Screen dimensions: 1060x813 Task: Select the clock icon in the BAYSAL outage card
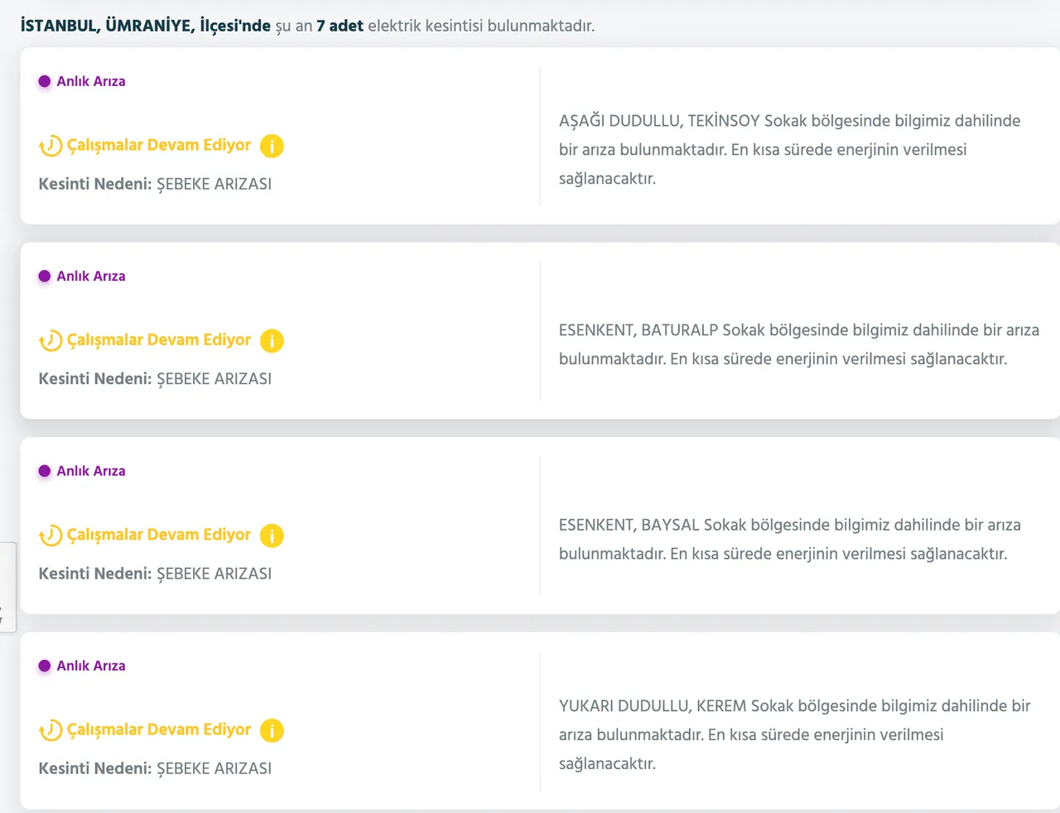[x=51, y=536]
